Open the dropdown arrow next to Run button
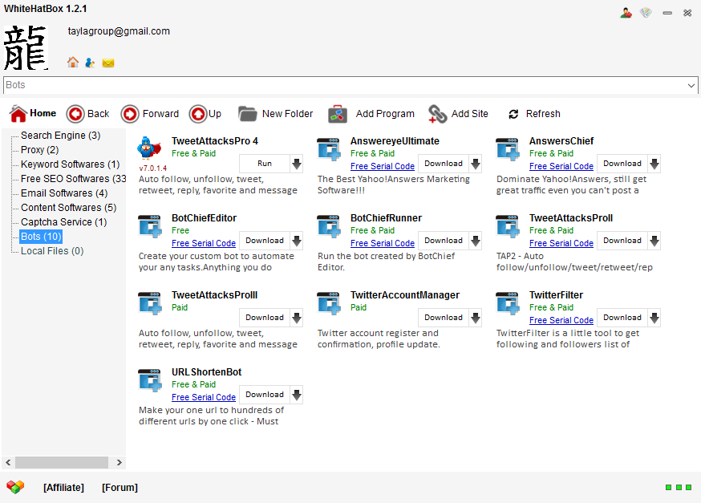The width and height of the screenshot is (701, 503). click(297, 164)
